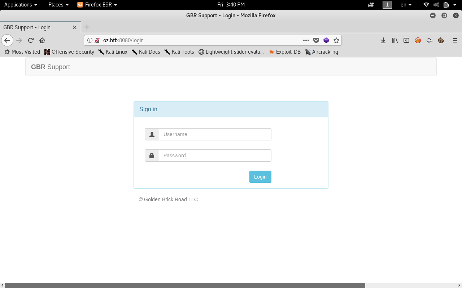The width and height of the screenshot is (462, 288).
Task: Toggle the sidebar view icon
Action: click(x=406, y=40)
